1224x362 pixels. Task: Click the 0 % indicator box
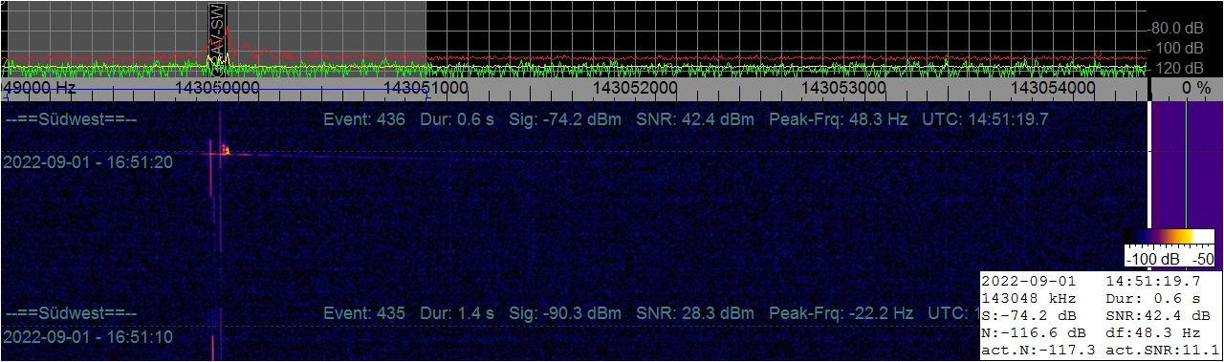click(1186, 87)
